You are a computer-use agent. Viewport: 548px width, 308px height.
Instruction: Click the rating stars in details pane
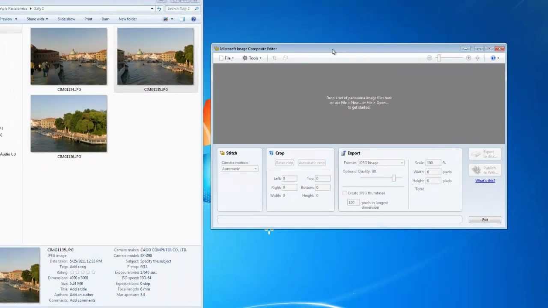coord(83,272)
